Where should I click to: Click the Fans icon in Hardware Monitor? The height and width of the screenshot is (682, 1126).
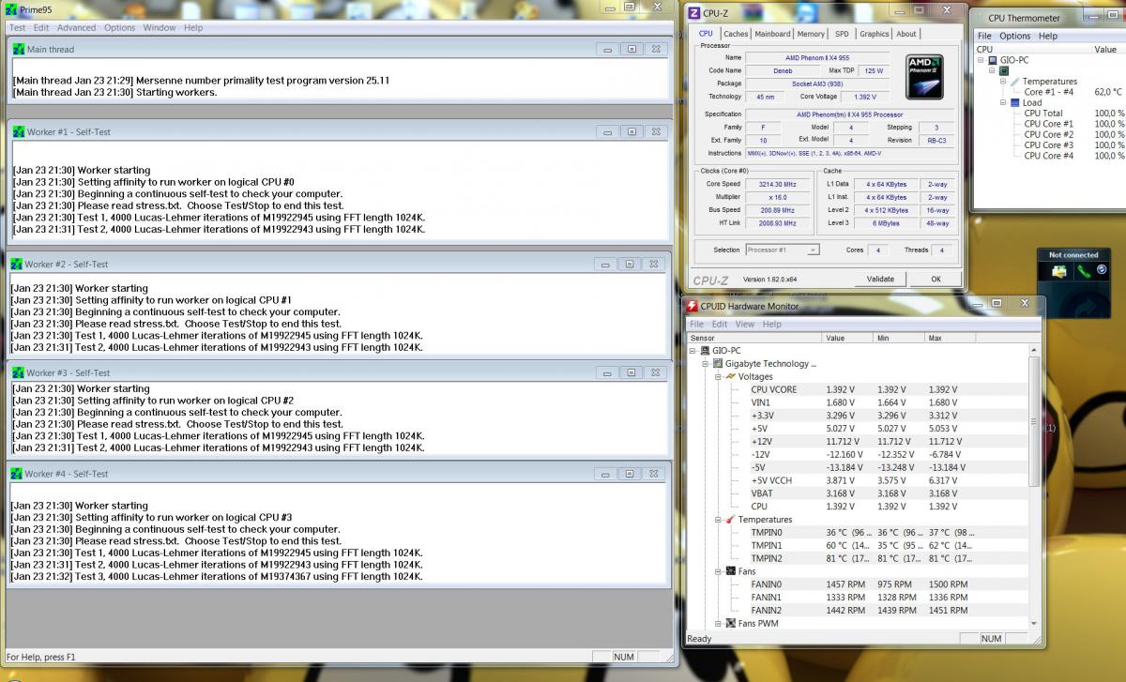(x=731, y=570)
